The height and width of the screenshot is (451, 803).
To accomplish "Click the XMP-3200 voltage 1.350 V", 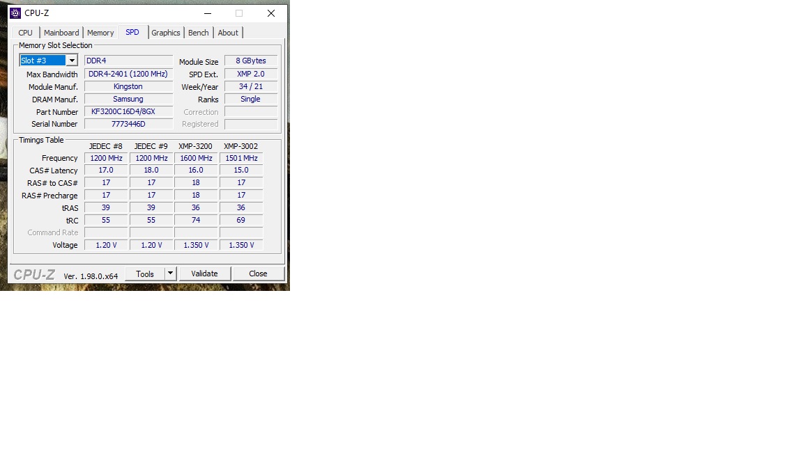I will (196, 245).
